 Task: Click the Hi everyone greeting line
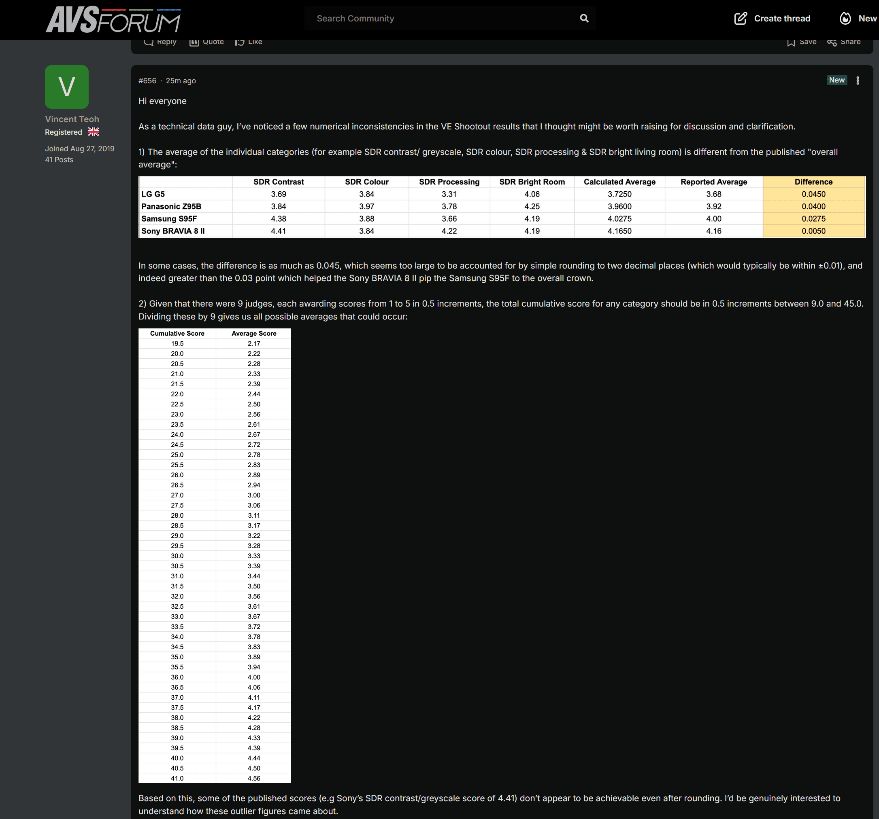(x=162, y=101)
